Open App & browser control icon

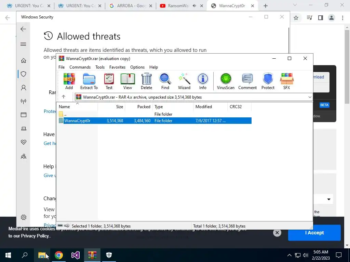[x=24, y=115]
